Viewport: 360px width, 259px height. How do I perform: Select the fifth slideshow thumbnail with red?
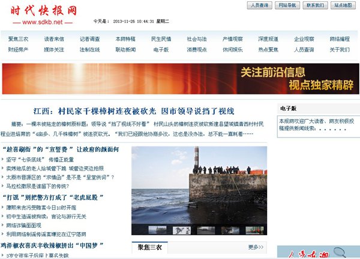pos(254,230)
